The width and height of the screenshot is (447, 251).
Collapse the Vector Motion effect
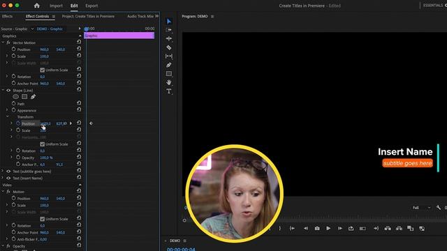pyautogui.click(x=3, y=43)
